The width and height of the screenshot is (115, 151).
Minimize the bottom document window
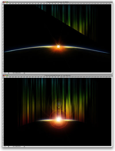coord(5,75)
